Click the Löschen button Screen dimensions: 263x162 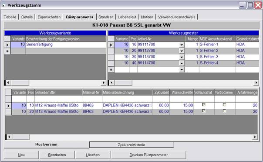point(93,155)
